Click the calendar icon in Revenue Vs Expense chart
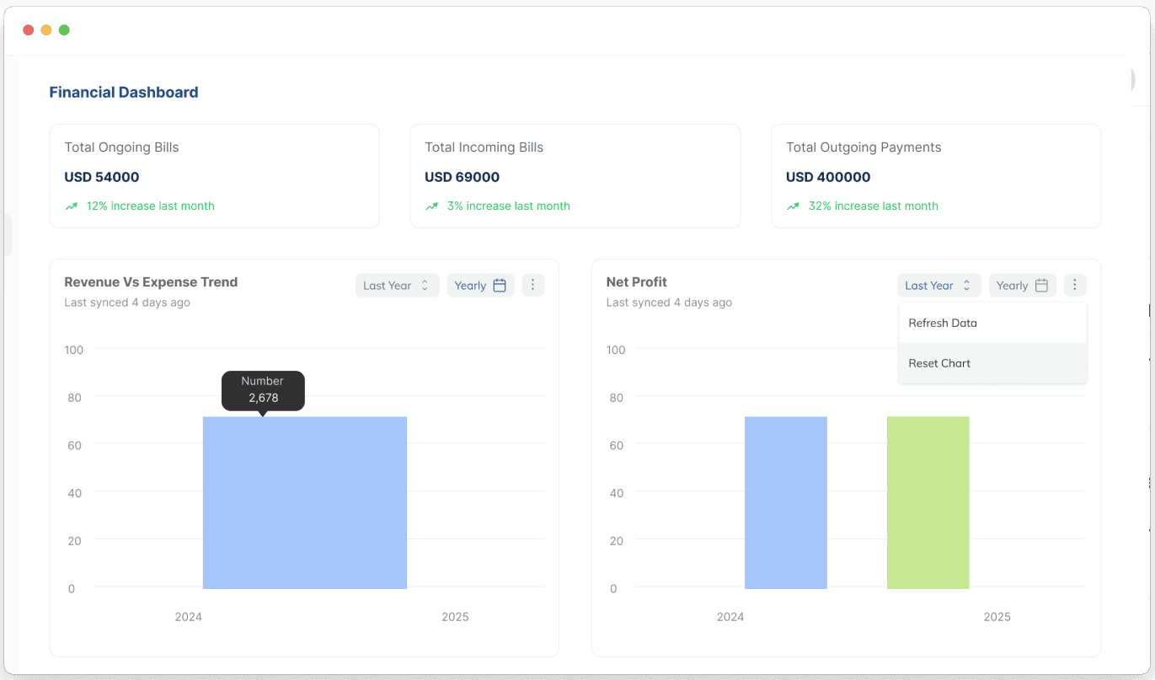The height and width of the screenshot is (680, 1155). pyautogui.click(x=500, y=286)
